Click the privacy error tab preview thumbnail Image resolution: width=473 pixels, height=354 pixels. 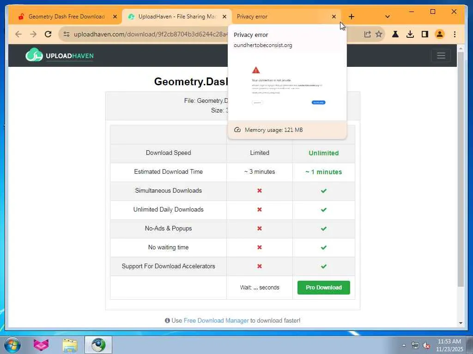point(287,87)
